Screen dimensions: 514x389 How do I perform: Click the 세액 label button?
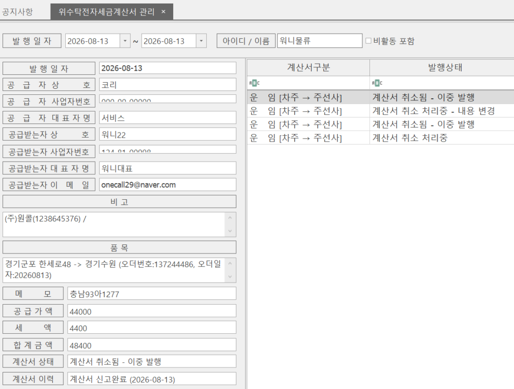coord(33,327)
